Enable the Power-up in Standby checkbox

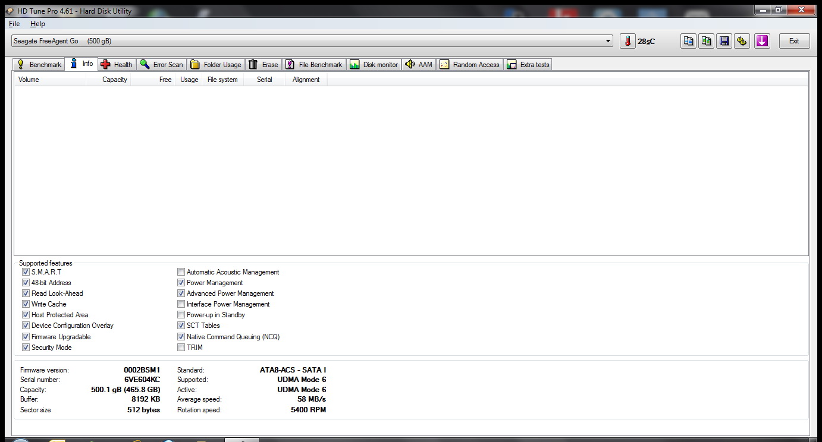[181, 315]
